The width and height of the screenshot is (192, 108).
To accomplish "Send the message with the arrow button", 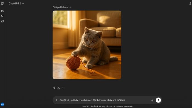I will (158, 100).
